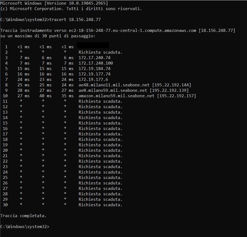The height and width of the screenshot is (237, 247).
Task: Click IP address 172.17.240.74 on hop 3
Action: (94, 58)
